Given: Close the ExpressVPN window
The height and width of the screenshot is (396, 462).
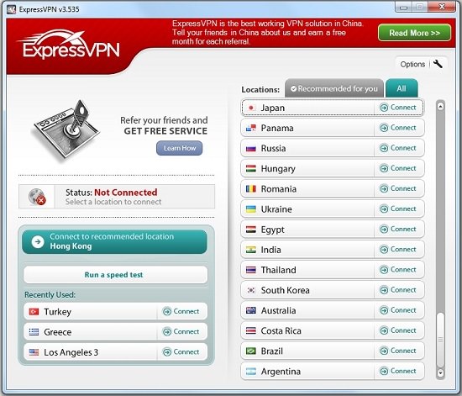Looking at the screenshot, I should click(442, 7).
